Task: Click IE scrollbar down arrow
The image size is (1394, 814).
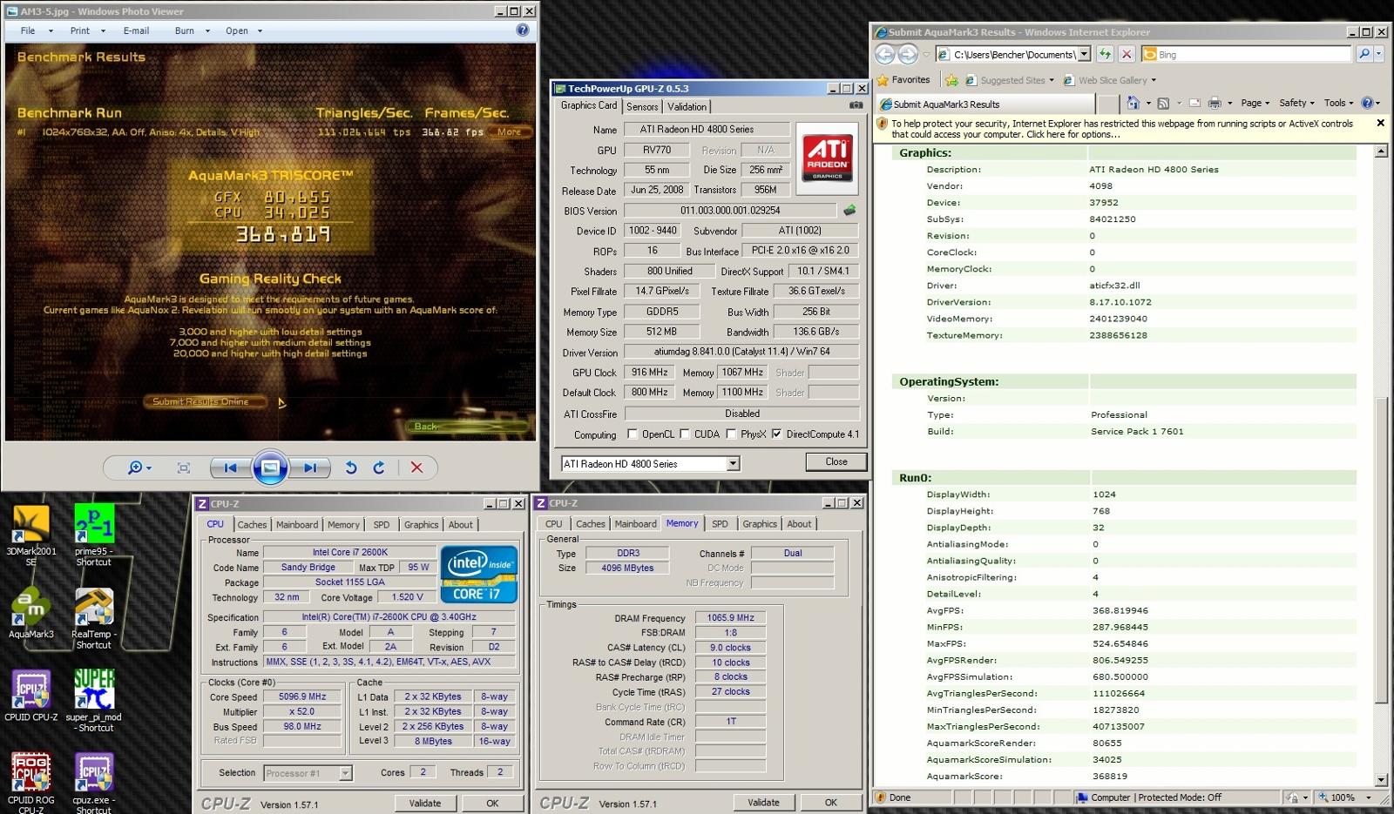Action: click(1380, 780)
